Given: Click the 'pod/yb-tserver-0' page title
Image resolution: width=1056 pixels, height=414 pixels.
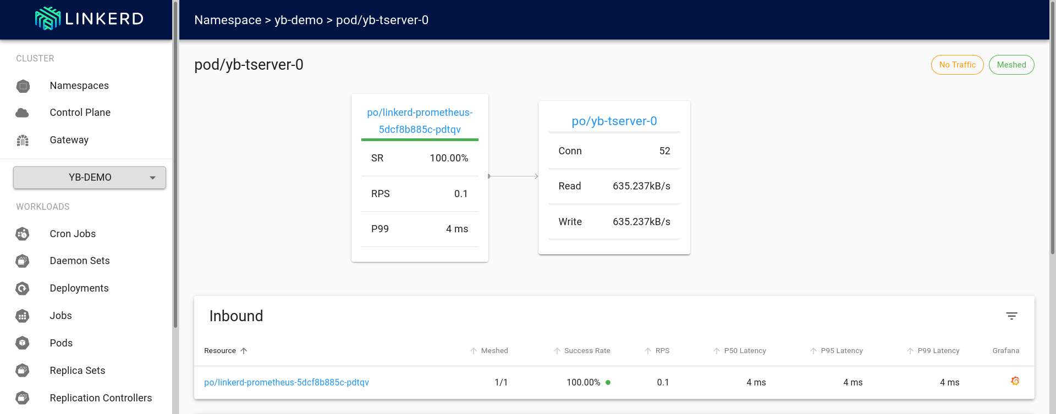Looking at the screenshot, I should click(x=249, y=65).
